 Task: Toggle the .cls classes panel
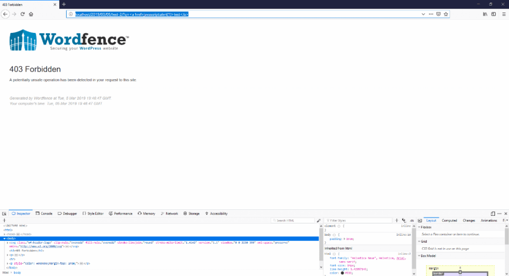tap(412, 220)
